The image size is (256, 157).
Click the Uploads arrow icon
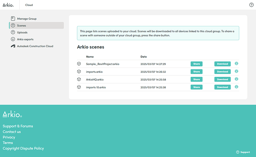[13, 32]
